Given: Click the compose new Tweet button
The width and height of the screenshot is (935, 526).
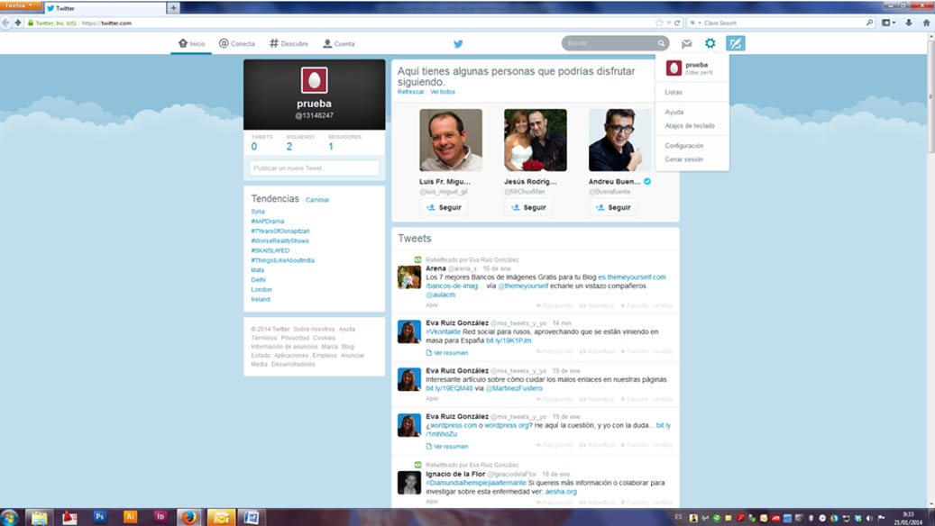Looking at the screenshot, I should tap(736, 43).
